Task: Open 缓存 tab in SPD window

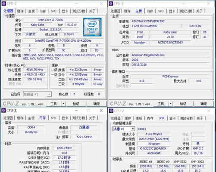Action: pyautogui.click(x=128, y=118)
